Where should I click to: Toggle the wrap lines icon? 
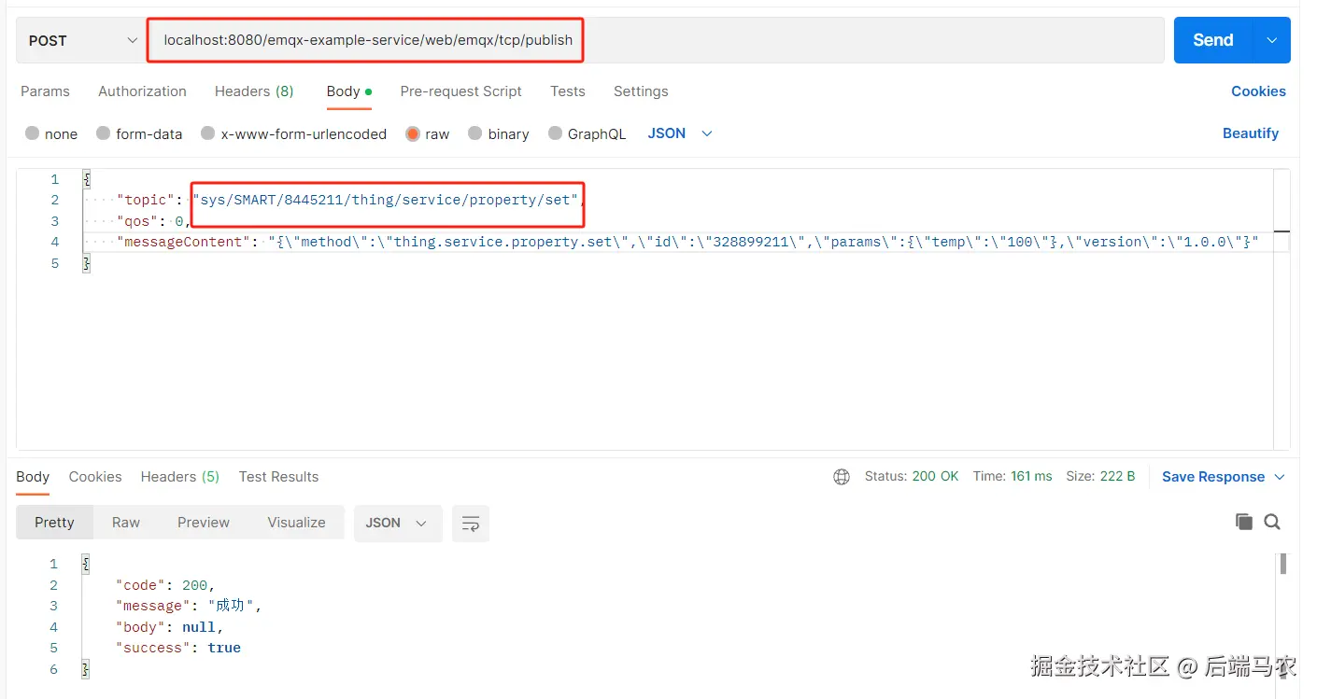(471, 524)
